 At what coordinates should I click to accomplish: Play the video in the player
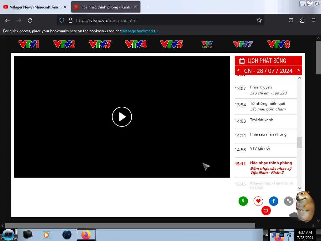point(122,117)
